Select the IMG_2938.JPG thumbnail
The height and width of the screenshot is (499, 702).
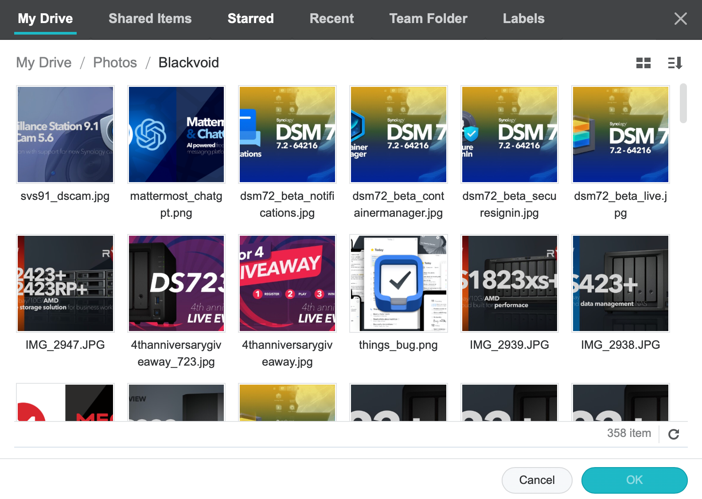(620, 283)
